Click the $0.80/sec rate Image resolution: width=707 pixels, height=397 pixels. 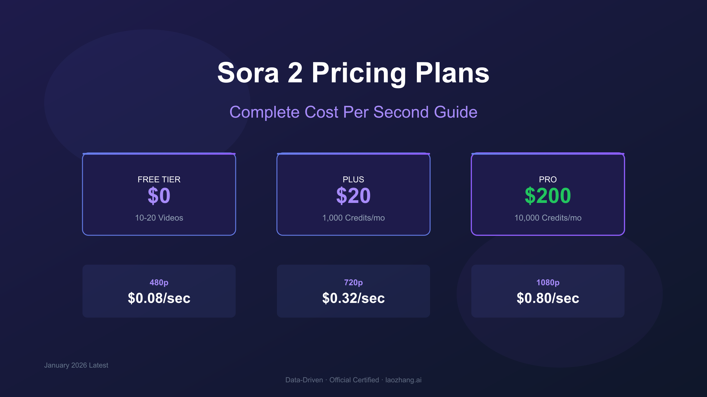[548, 298]
